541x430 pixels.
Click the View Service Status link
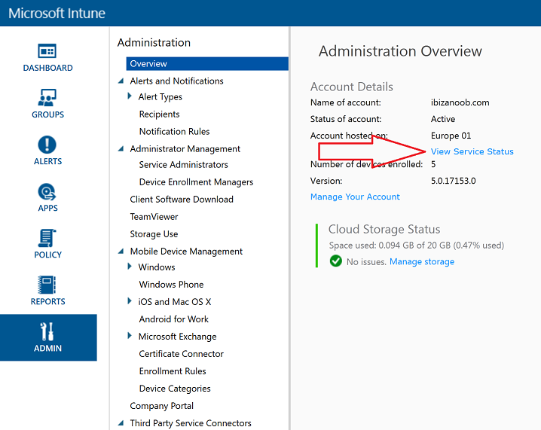coord(472,151)
